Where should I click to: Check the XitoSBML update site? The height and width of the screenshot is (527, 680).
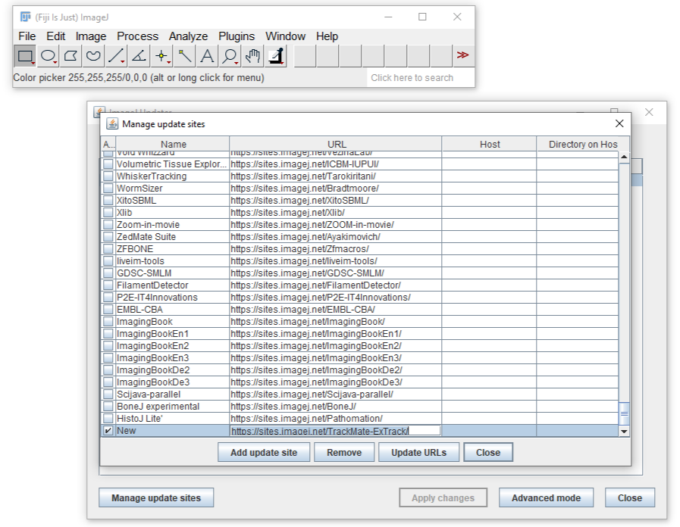108,201
